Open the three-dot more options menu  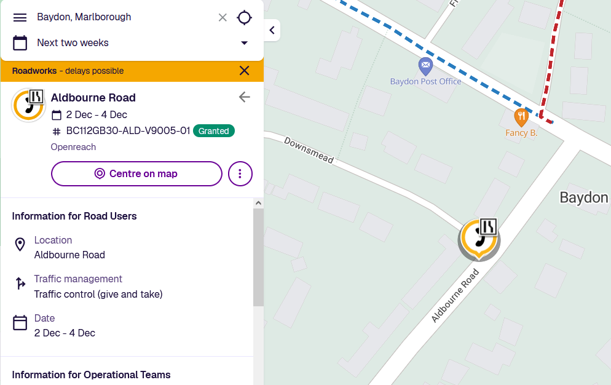point(240,174)
